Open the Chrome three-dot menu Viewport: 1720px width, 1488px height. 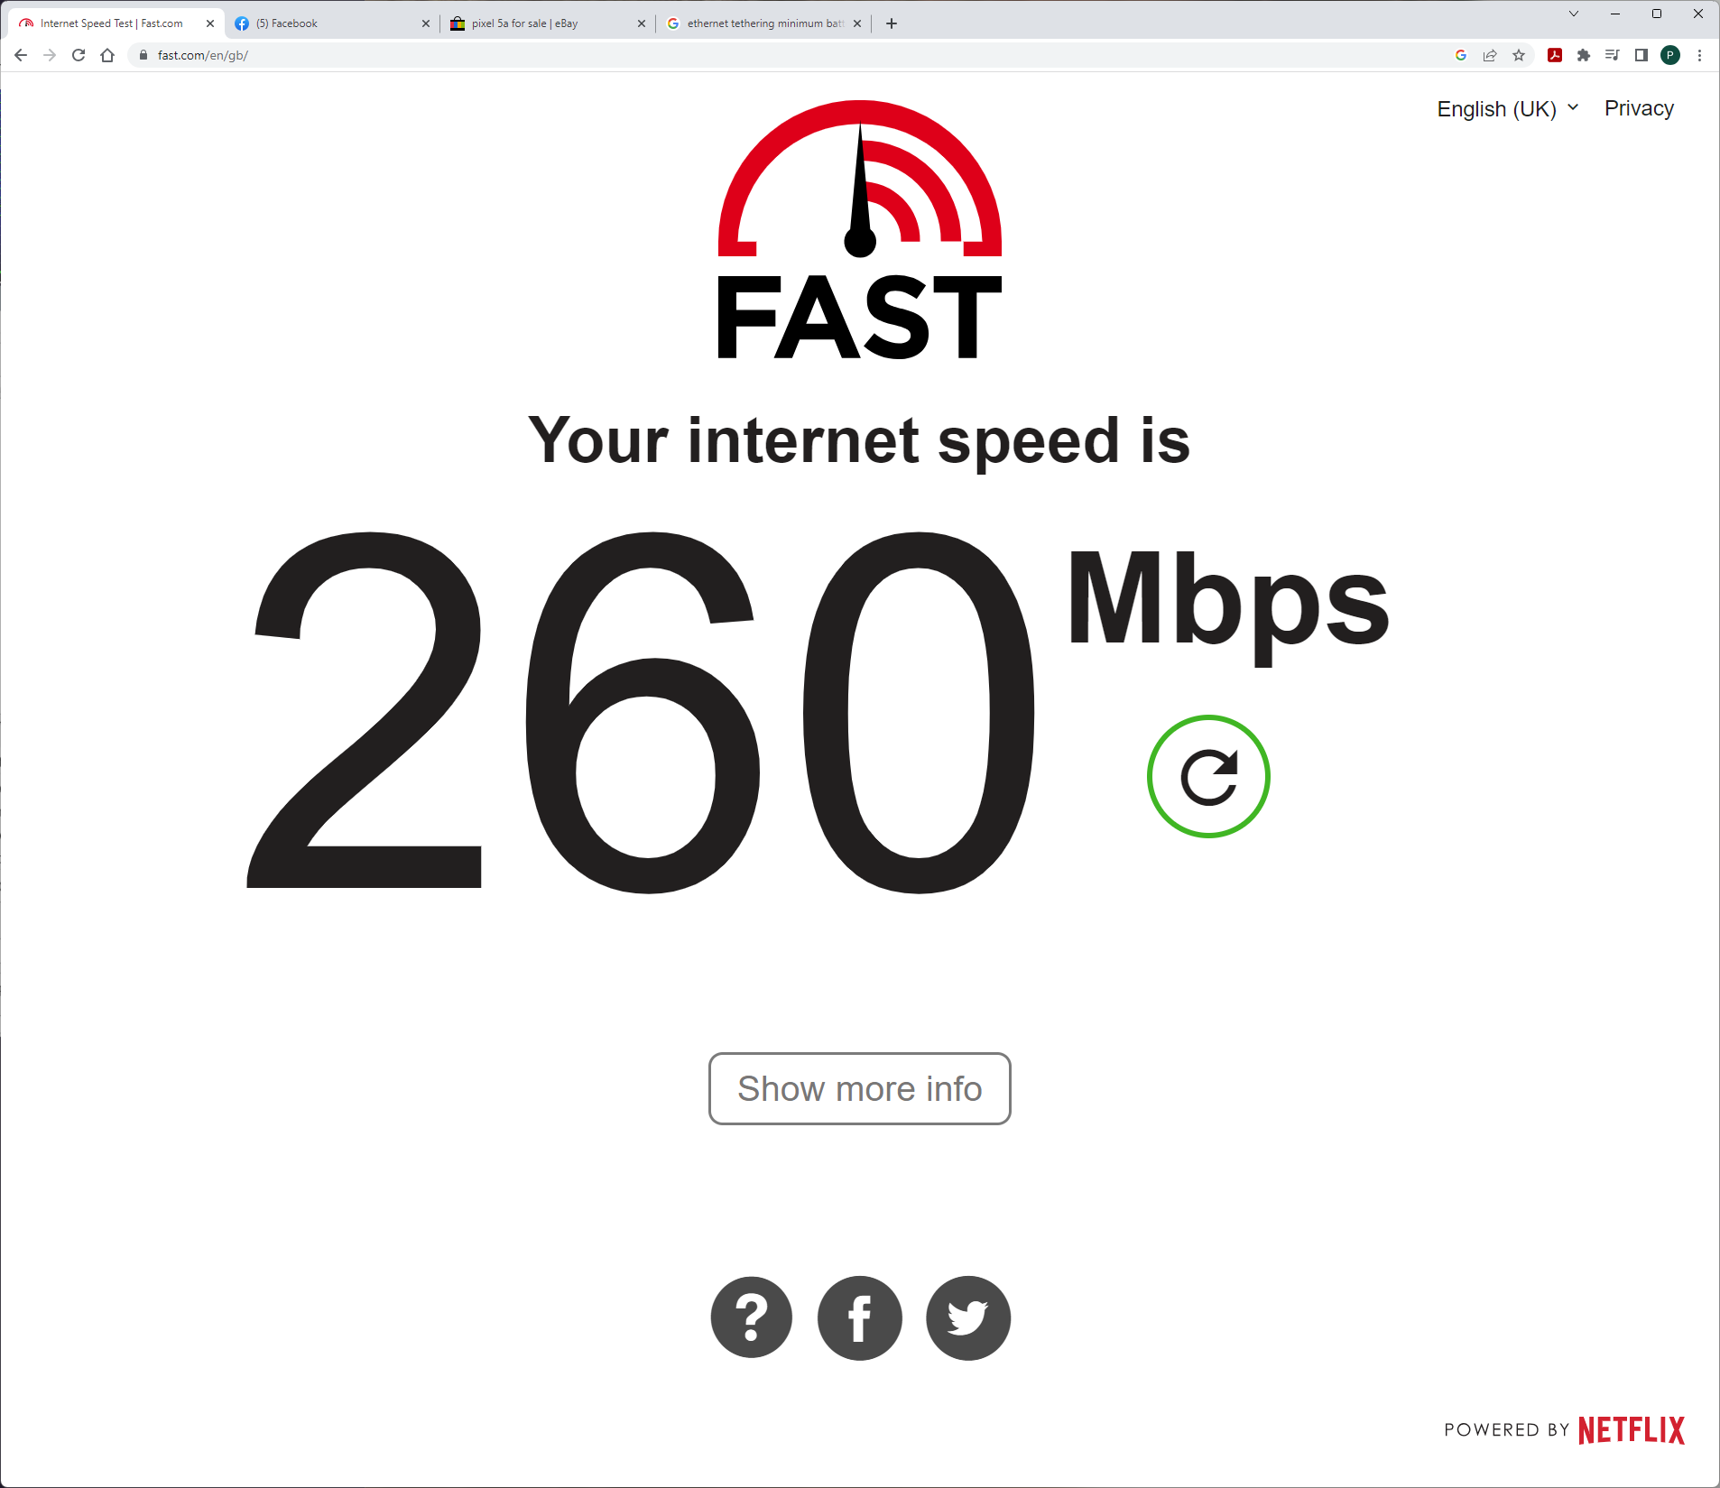[1699, 55]
